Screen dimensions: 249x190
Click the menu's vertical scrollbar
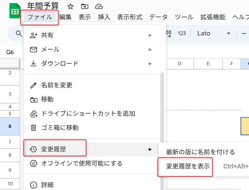pyautogui.click(x=162, y=130)
